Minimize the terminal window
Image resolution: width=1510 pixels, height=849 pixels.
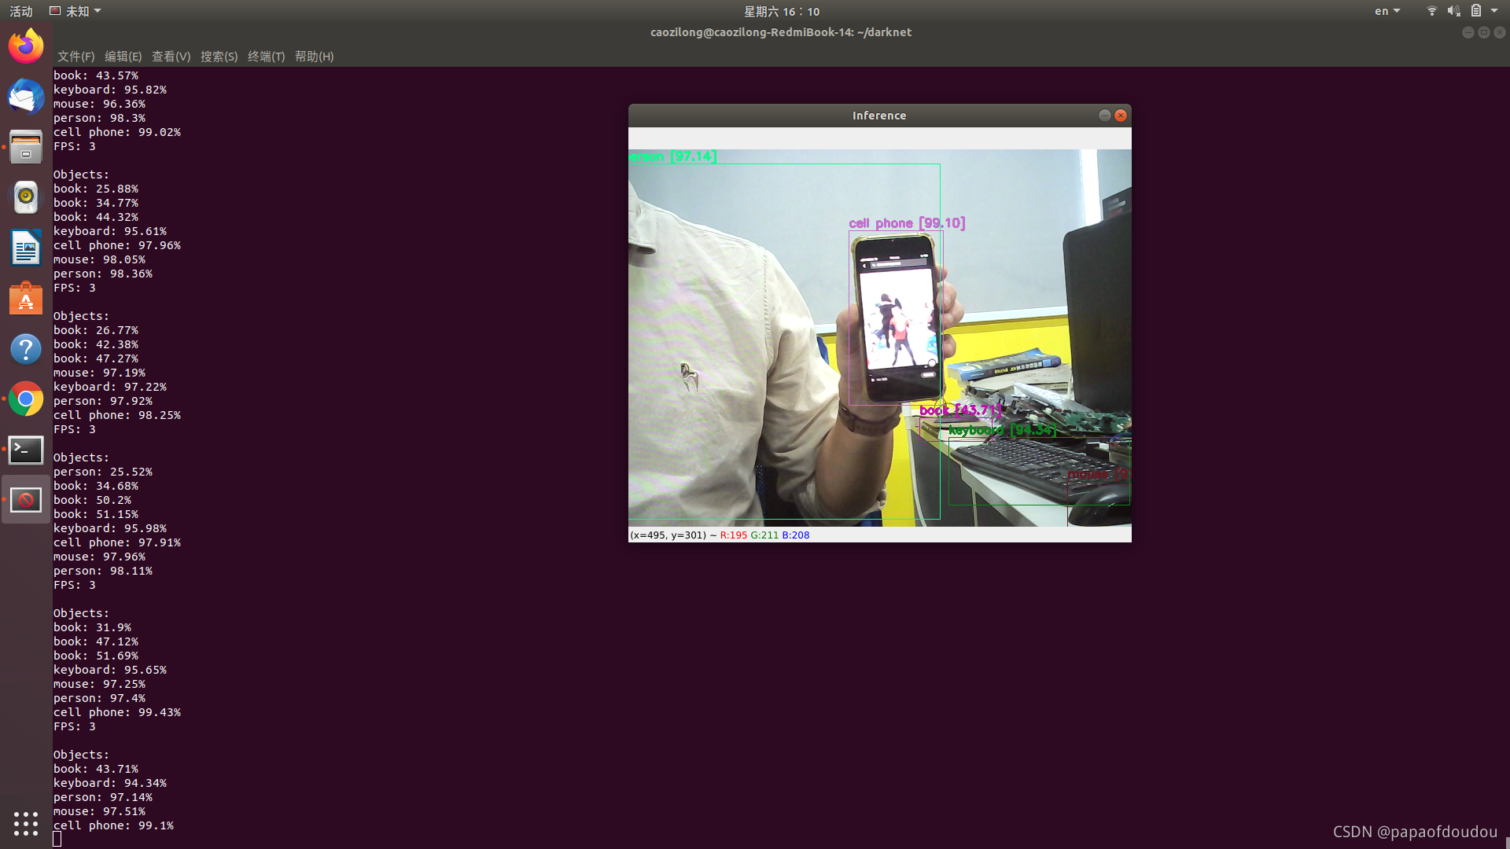(1468, 32)
